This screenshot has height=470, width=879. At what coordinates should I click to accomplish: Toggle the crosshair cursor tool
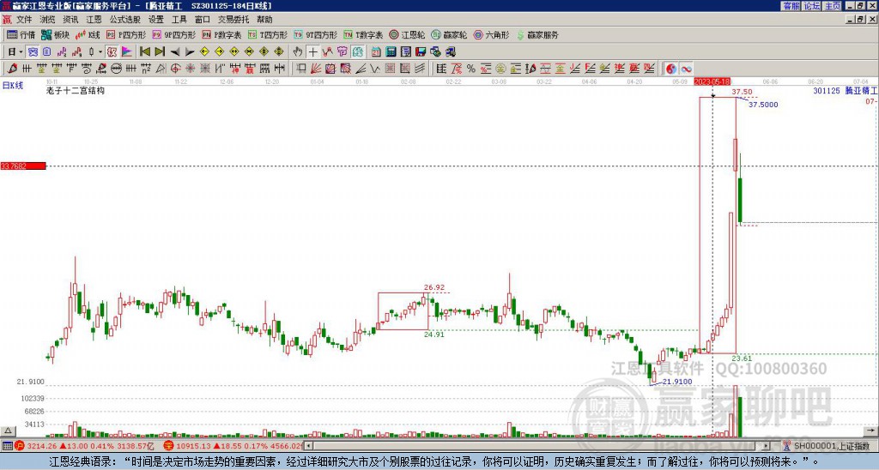(x=312, y=52)
